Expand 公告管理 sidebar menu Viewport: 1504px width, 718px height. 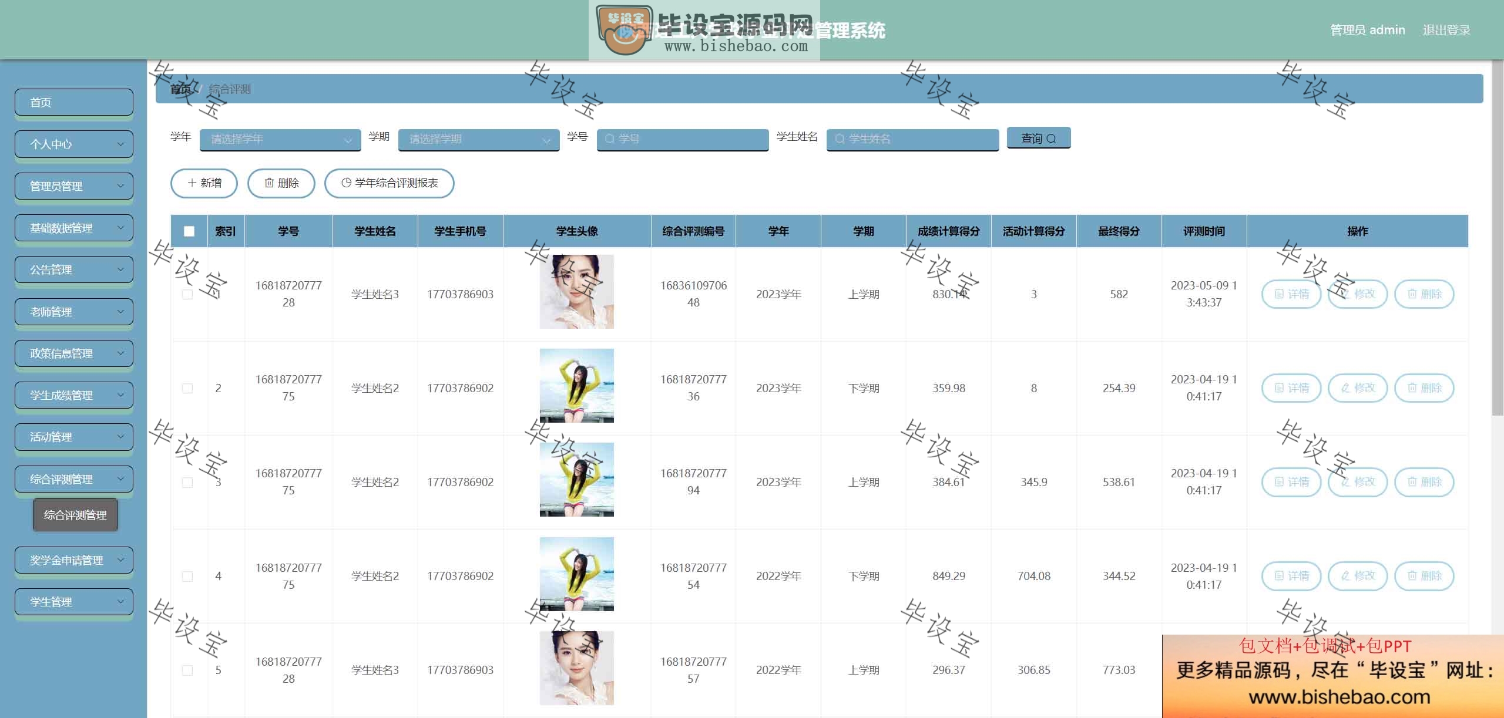(x=74, y=269)
